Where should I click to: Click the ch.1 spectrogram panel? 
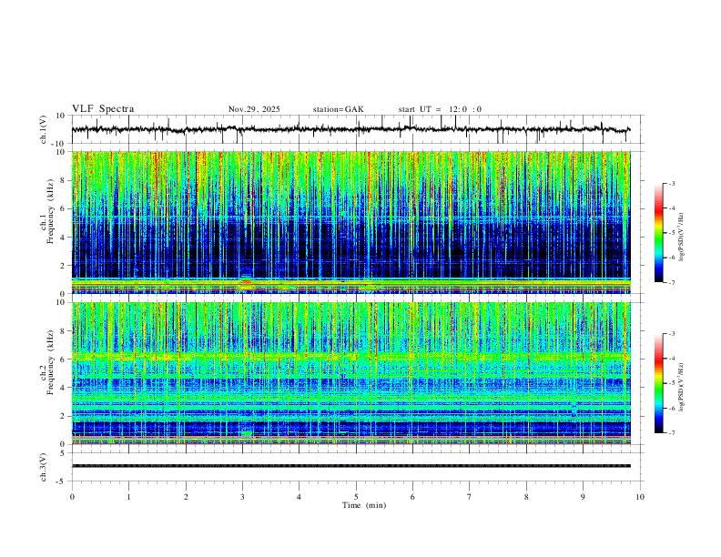pyautogui.click(x=350, y=222)
